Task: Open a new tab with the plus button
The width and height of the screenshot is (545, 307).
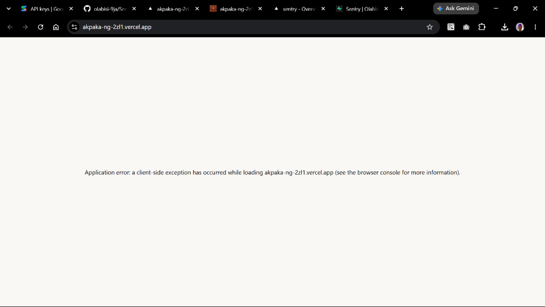Action: click(x=402, y=9)
